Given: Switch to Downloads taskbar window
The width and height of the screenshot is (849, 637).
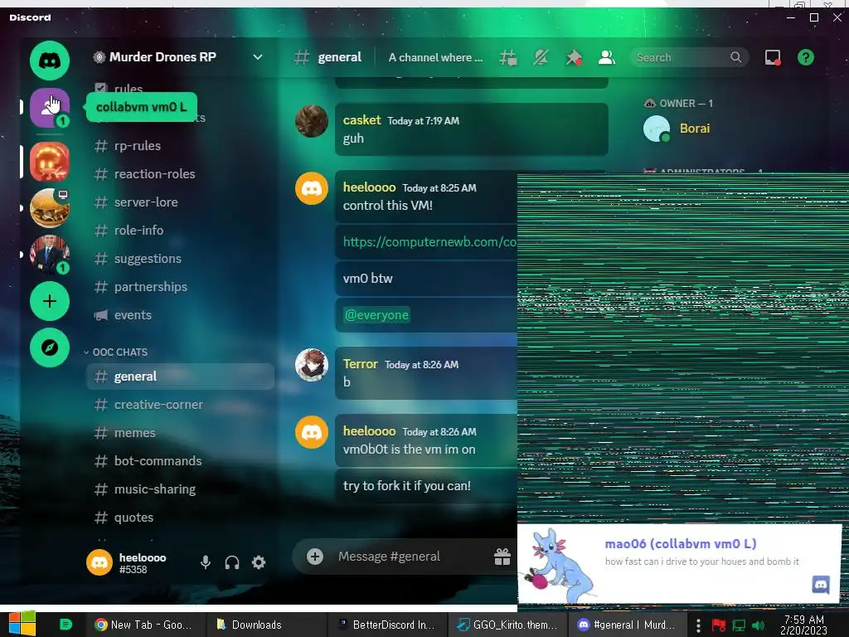Looking at the screenshot, I should (266, 625).
